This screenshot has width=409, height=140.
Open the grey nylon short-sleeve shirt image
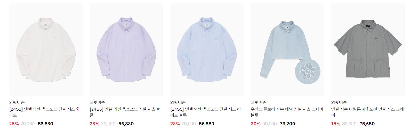point(368,50)
